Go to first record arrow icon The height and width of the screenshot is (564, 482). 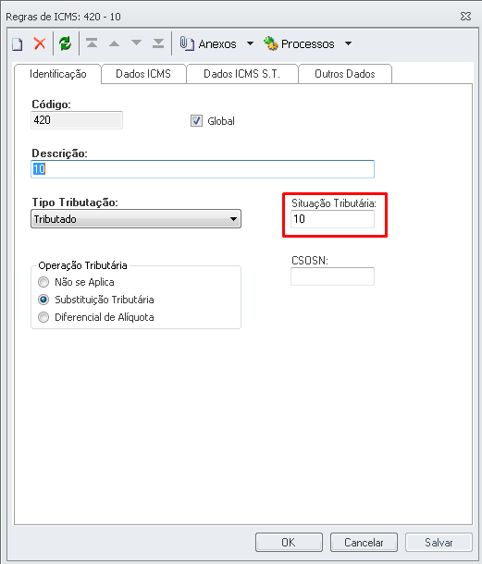point(92,43)
